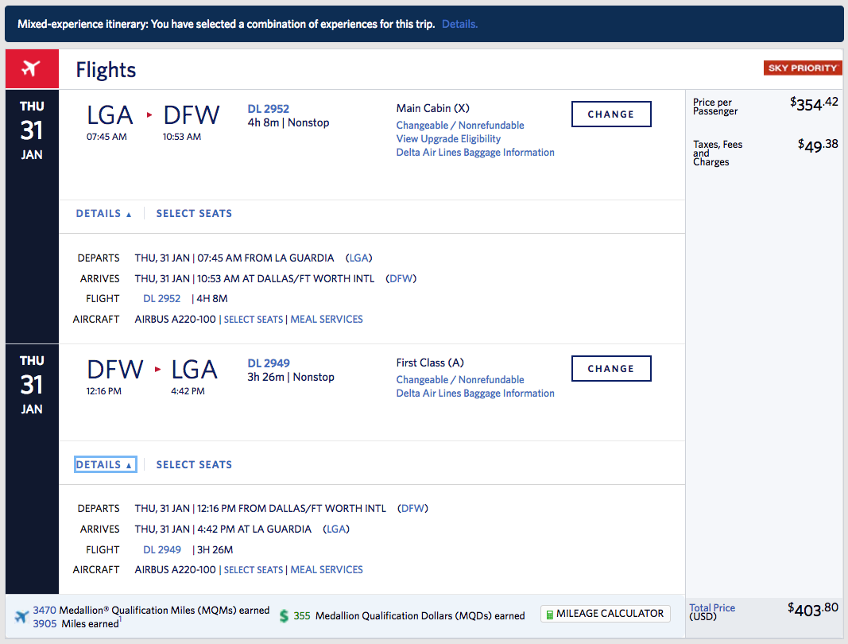Click DL 2949 link in flight details row
Image resolution: width=848 pixels, height=644 pixels.
click(162, 550)
